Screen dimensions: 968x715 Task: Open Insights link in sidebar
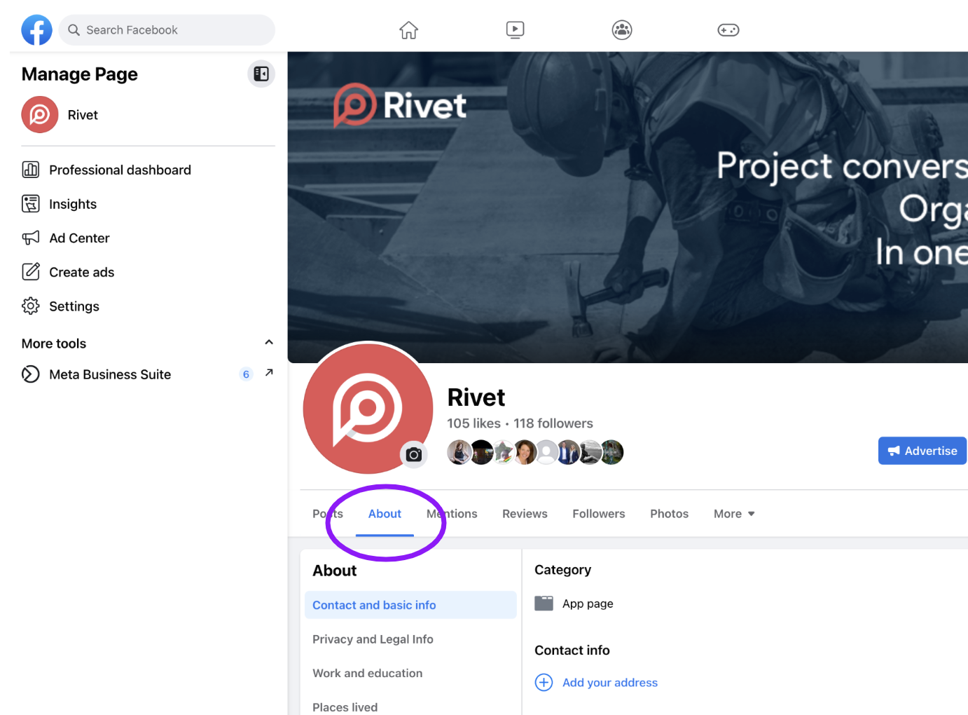pos(73,204)
